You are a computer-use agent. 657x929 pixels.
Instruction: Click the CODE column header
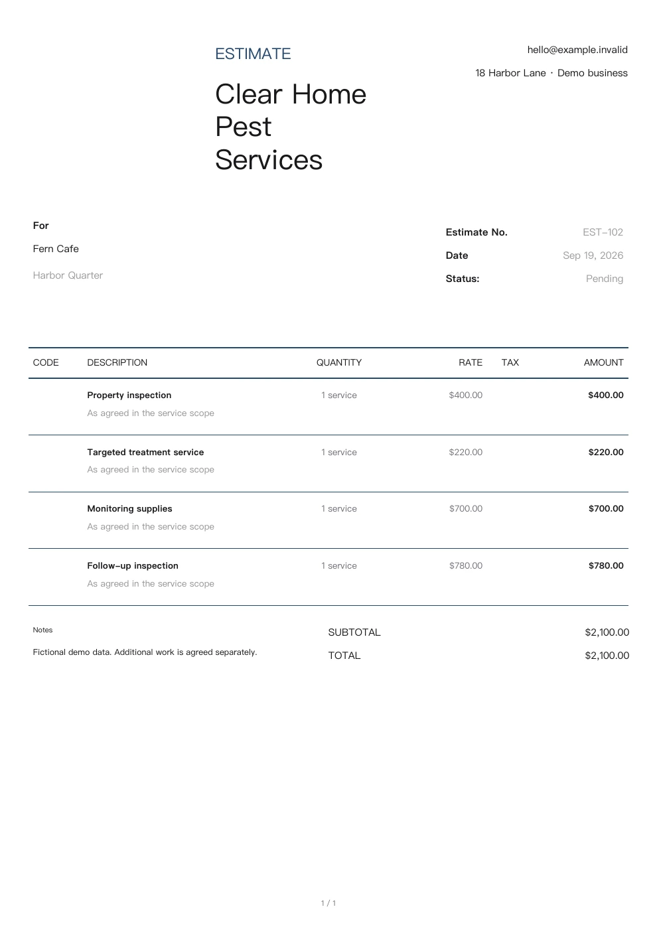(46, 362)
